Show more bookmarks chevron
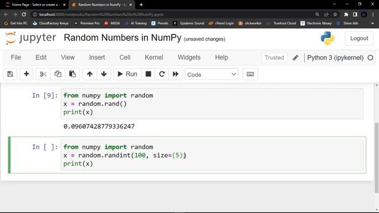Image resolution: width=379 pixels, height=213 pixels. click(x=372, y=23)
